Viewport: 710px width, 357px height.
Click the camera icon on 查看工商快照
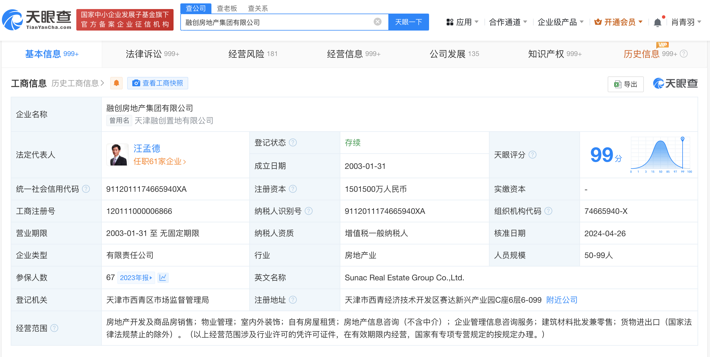pyautogui.click(x=137, y=83)
